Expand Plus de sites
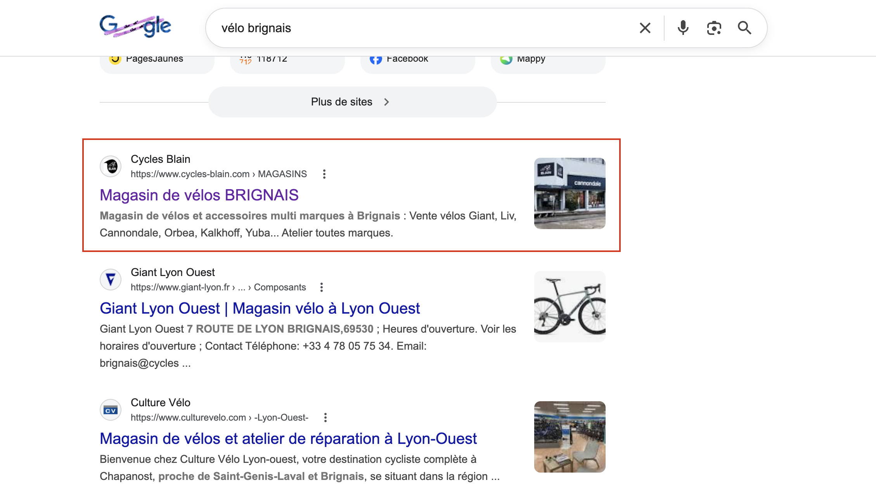Image resolution: width=876 pixels, height=497 pixels. tap(352, 102)
